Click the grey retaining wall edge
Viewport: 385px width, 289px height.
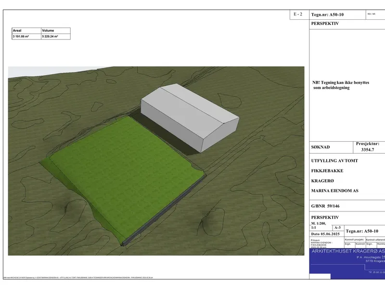pyautogui.click(x=164, y=211)
